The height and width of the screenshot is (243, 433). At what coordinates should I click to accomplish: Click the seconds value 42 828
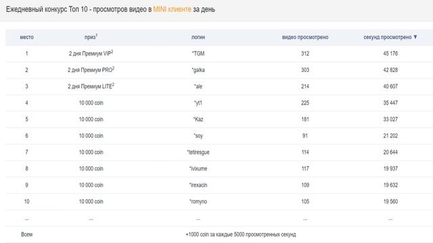tap(390, 70)
